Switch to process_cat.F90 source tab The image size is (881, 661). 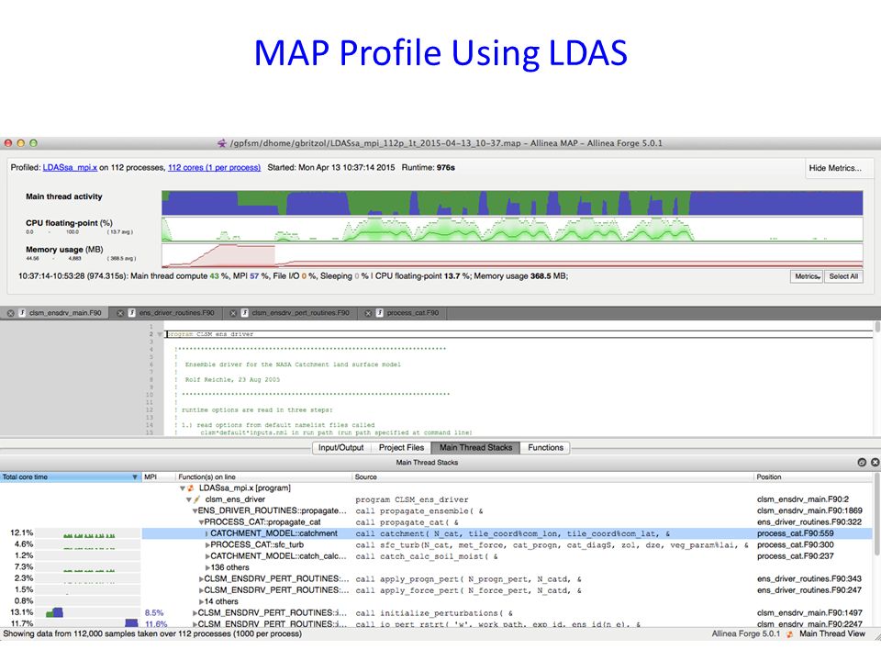[x=402, y=313]
